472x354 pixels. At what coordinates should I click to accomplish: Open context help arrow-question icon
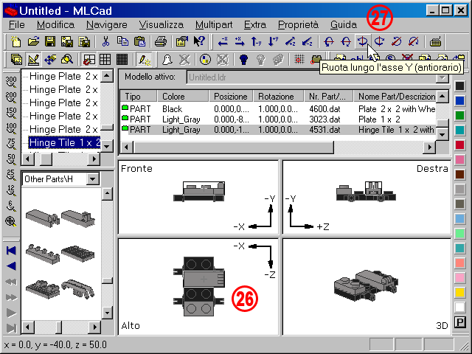pos(199,41)
